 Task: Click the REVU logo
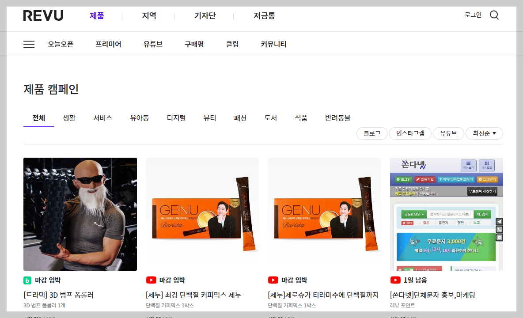tap(43, 15)
